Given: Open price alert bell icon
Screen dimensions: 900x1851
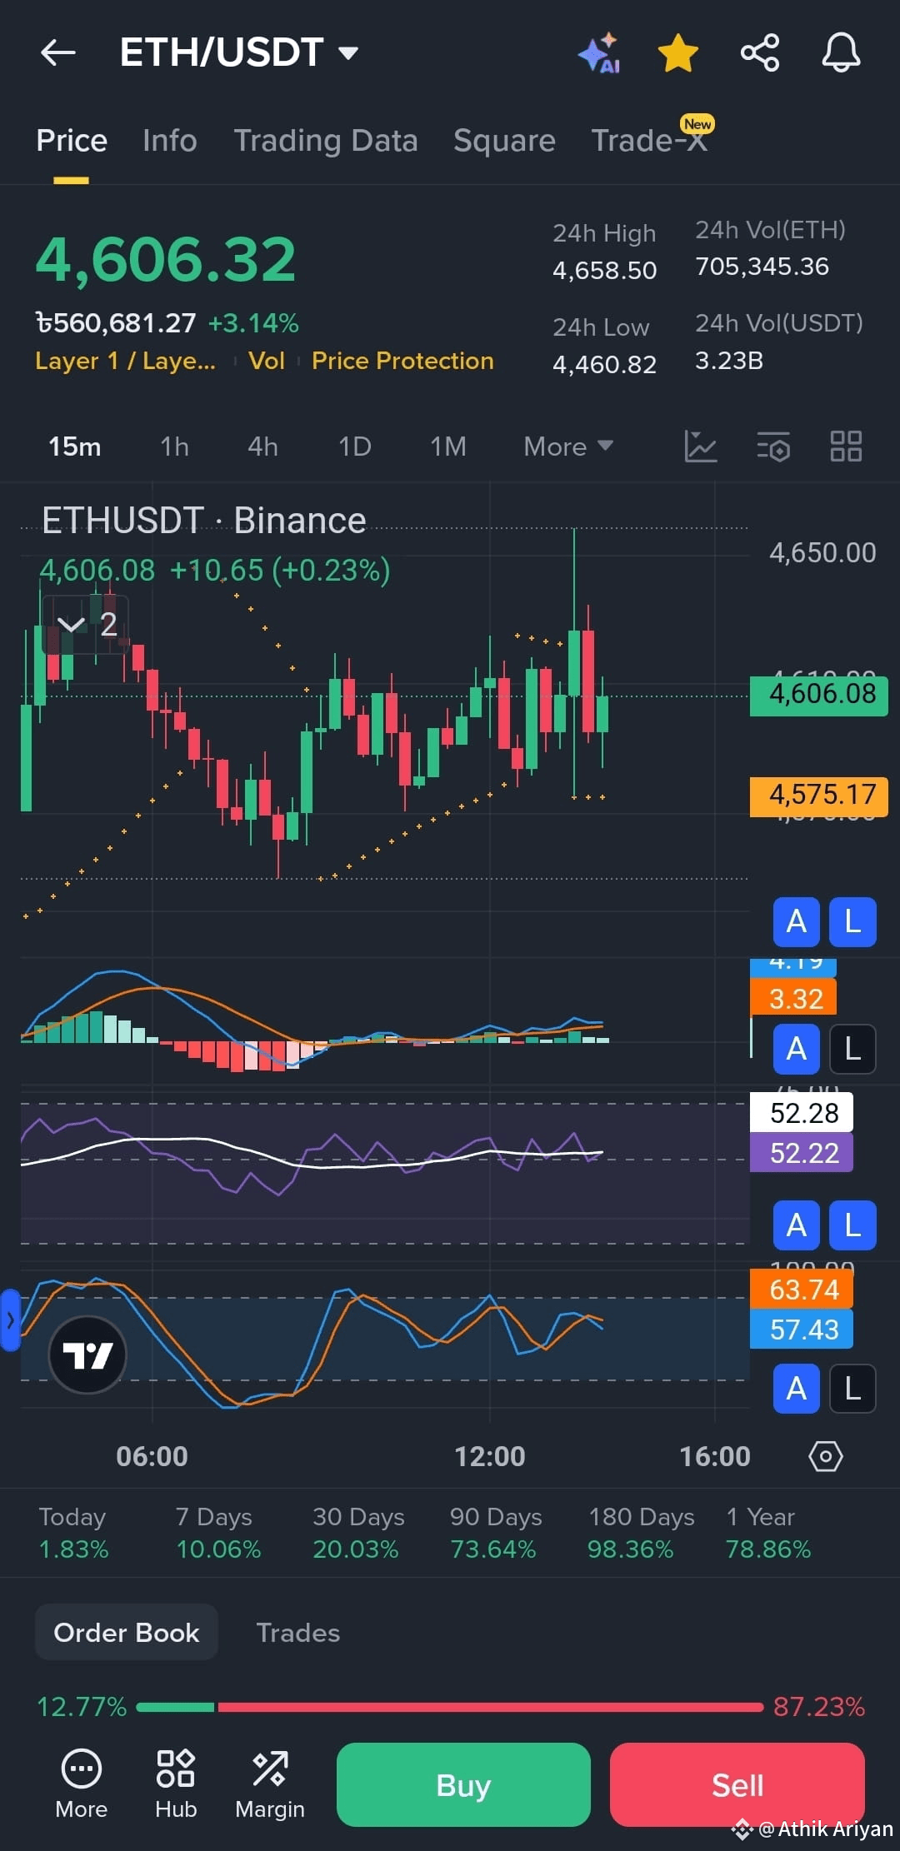Looking at the screenshot, I should click(841, 53).
